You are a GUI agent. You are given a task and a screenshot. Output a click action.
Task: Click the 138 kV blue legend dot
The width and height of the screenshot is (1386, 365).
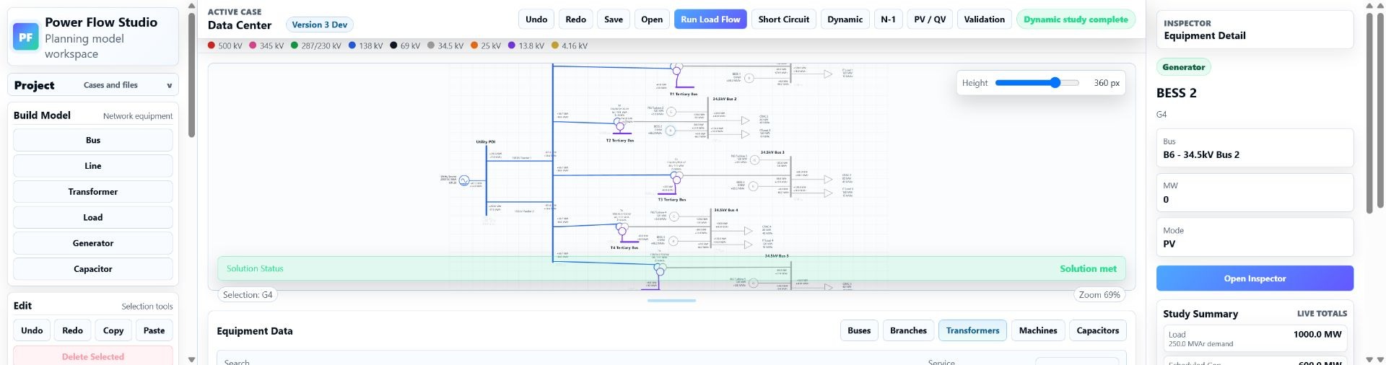pos(352,45)
